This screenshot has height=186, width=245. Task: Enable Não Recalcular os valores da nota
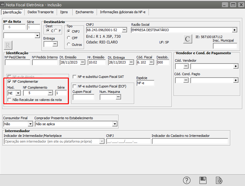[x=10, y=100]
